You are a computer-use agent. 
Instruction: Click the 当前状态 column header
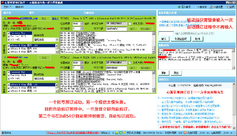(x=89, y=13)
